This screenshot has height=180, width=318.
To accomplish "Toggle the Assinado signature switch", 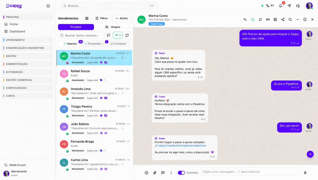I will 181,173.
